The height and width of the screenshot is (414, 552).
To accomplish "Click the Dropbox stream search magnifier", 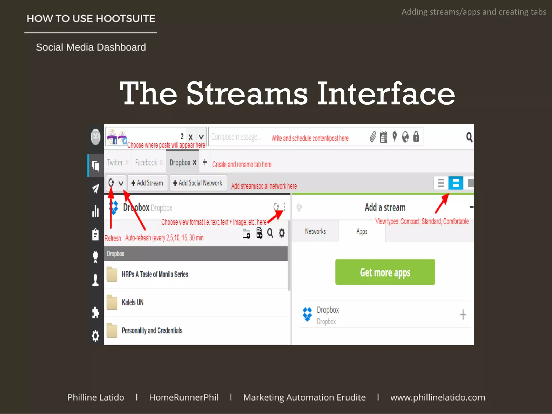I will (x=270, y=233).
